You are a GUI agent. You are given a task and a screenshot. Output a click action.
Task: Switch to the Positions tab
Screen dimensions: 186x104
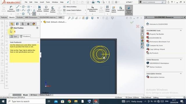pos(25,36)
